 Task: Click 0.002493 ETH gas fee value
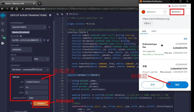click(180, 48)
